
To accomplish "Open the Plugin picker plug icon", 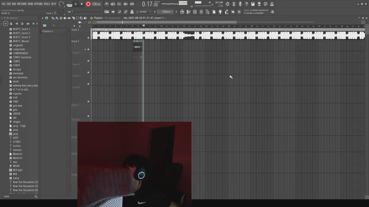I will point(220,12).
